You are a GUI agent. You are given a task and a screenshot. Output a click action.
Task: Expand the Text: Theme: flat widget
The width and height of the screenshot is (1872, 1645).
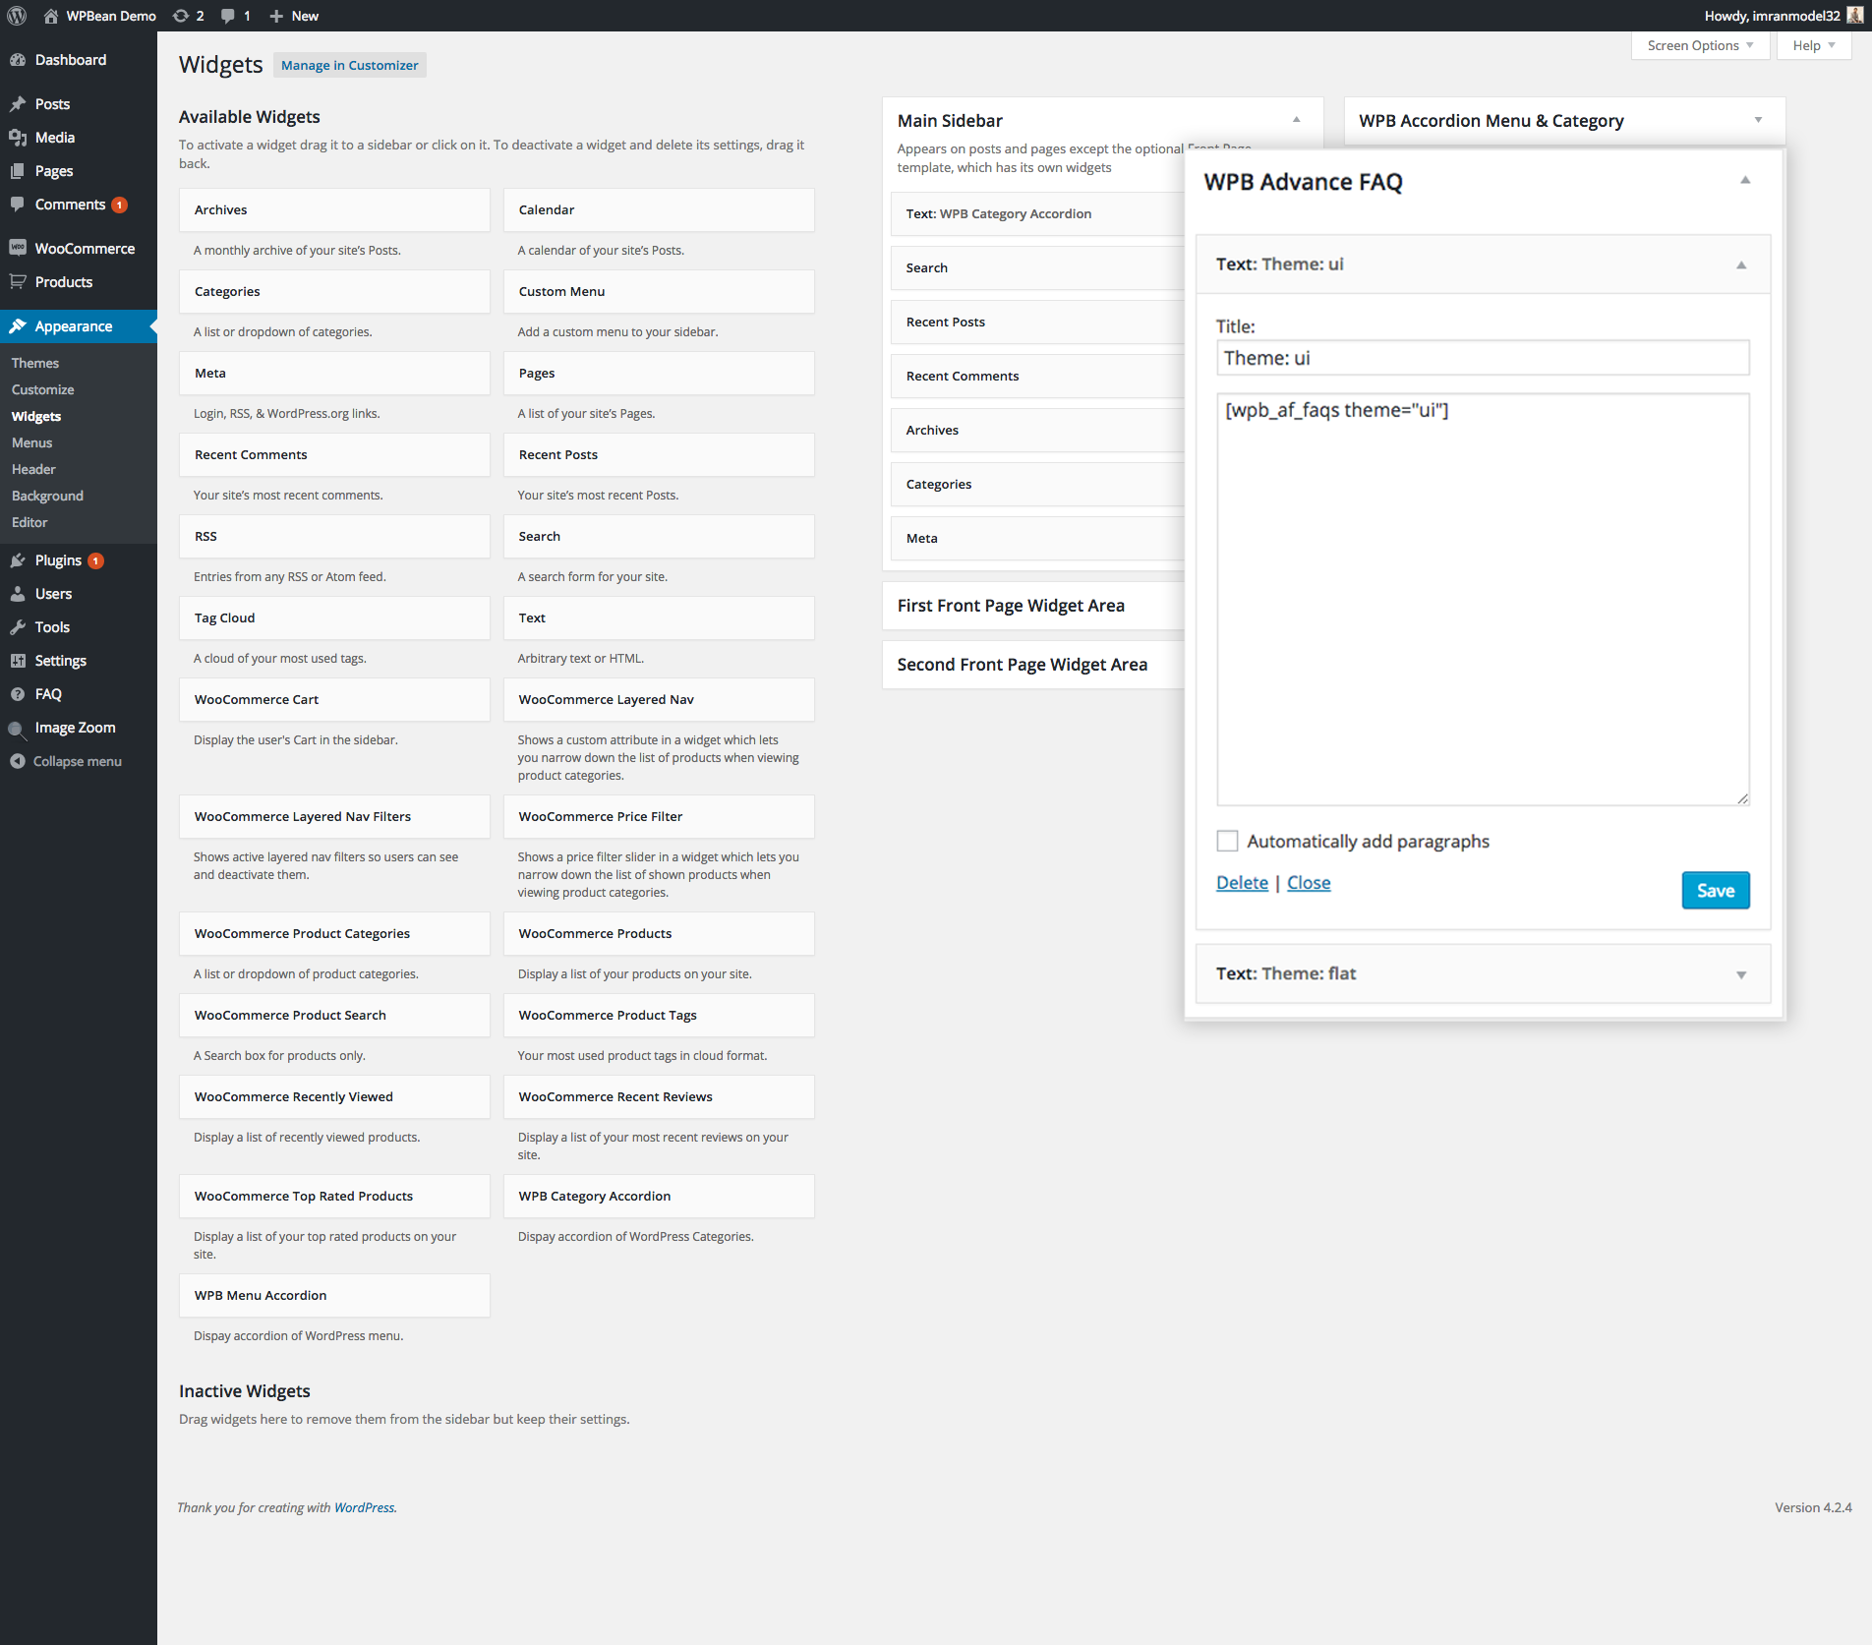point(1740,974)
